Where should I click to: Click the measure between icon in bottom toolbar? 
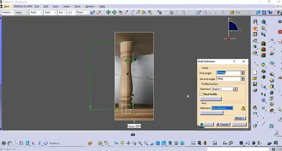pos(193,143)
